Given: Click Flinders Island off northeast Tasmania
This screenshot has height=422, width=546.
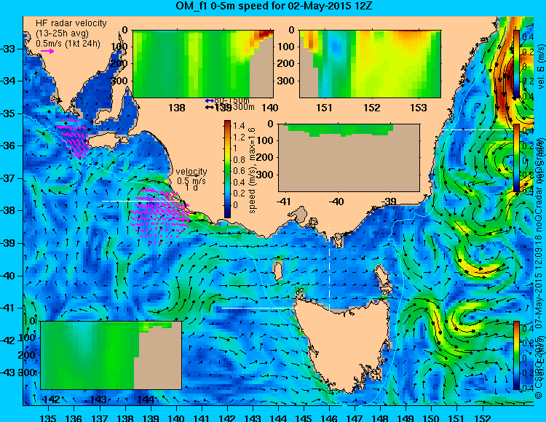Looking at the screenshot, I should [x=382, y=275].
